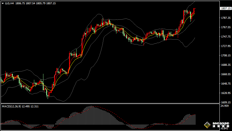
Task: Click the 1708.15 price axis label
Action: click(x=225, y=56)
